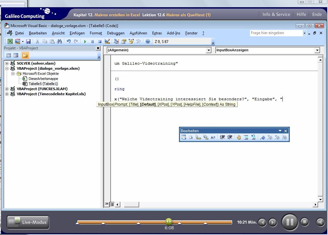Open the Debuggen menu
This screenshot has width=328, height=235.
pos(116,33)
